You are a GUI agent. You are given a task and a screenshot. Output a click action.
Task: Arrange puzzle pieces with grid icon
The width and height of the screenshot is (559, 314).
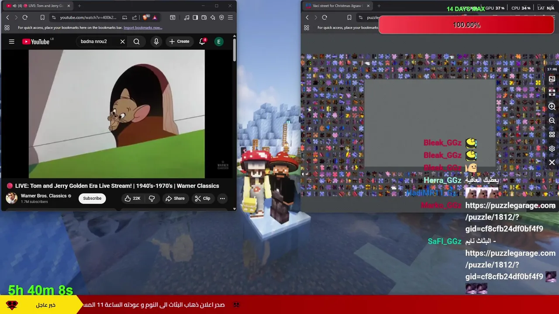point(552,135)
